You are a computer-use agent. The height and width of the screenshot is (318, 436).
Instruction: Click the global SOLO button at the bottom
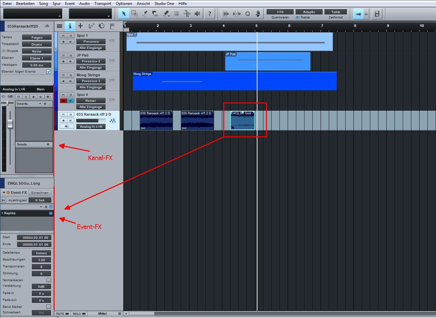(79, 314)
